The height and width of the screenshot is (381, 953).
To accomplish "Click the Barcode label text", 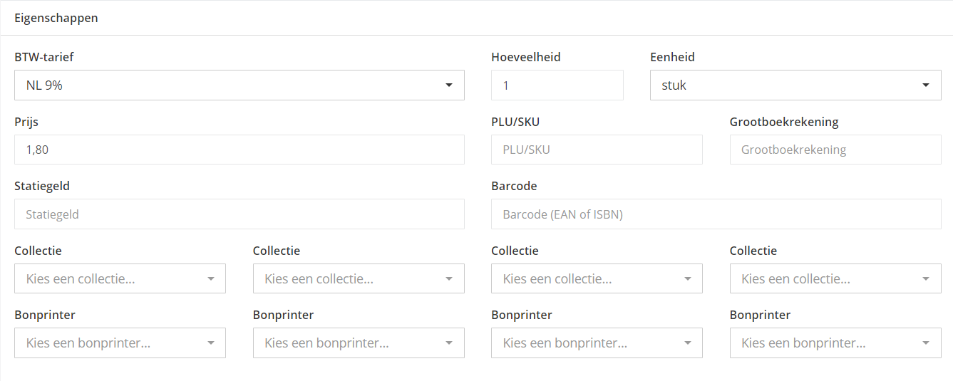I will [x=514, y=186].
